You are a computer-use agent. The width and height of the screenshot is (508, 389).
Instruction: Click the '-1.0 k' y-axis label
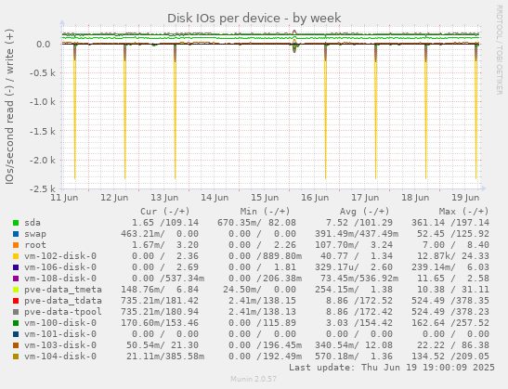click(x=43, y=102)
